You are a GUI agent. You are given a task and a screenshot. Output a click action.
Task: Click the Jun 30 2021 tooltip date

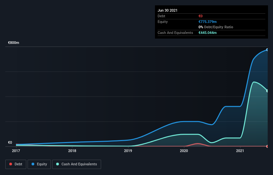point(168,10)
